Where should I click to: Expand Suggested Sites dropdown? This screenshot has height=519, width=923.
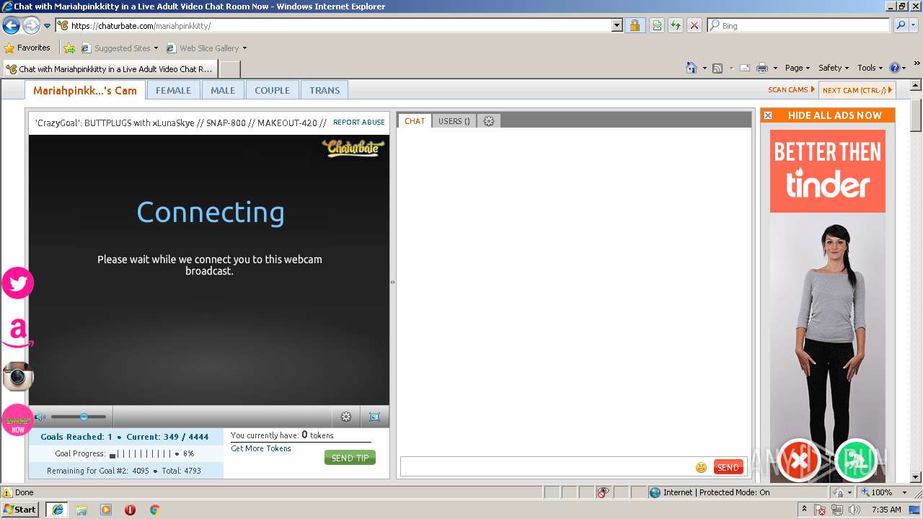tap(156, 48)
